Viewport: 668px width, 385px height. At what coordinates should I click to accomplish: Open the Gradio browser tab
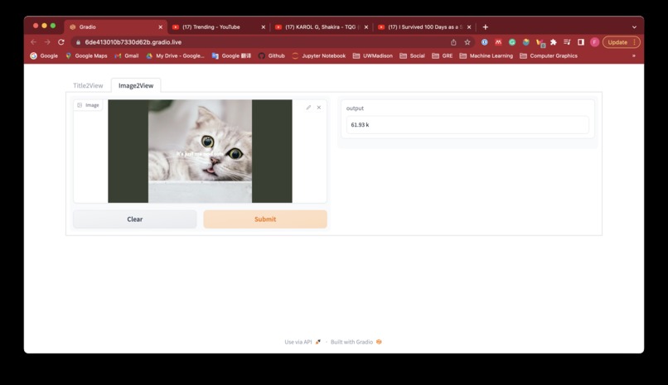coord(115,26)
